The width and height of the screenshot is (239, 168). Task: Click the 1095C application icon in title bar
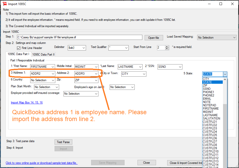coord(5,4)
